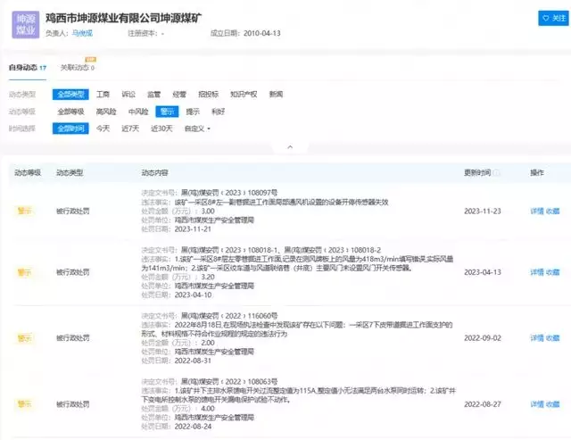Open 详情 for 2023-04-13 record
This screenshot has height=440, width=571.
click(x=537, y=272)
